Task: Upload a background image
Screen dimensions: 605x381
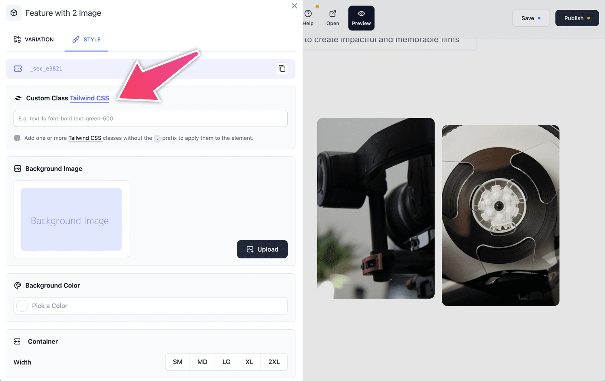Action: (x=262, y=249)
